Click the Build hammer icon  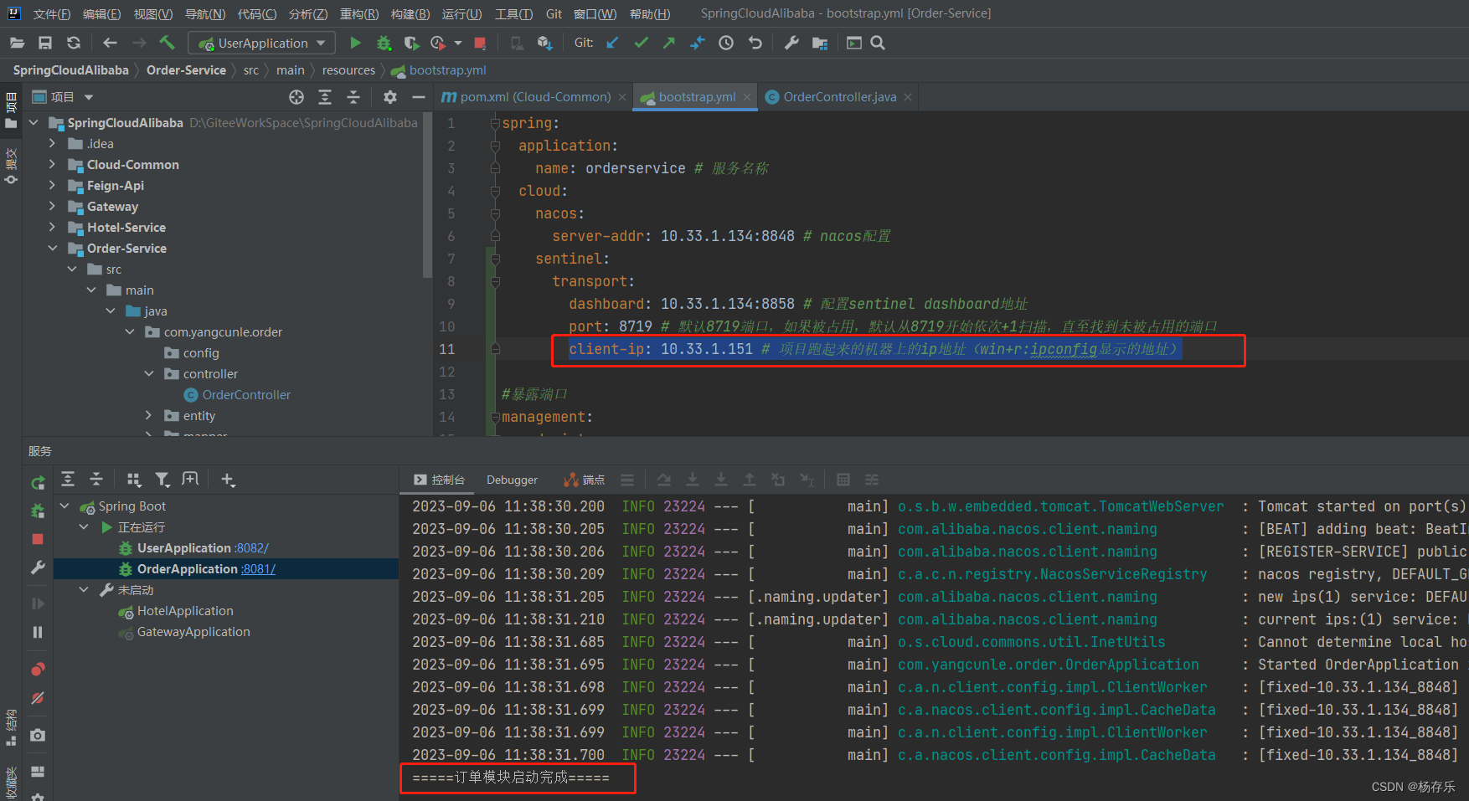(167, 43)
